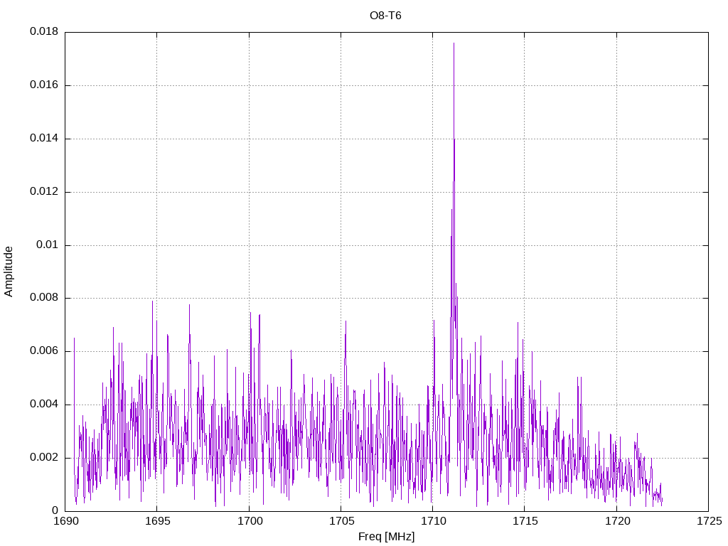Click the Amplitude y-axis label
The height and width of the screenshot is (546, 728).
(x=9, y=272)
